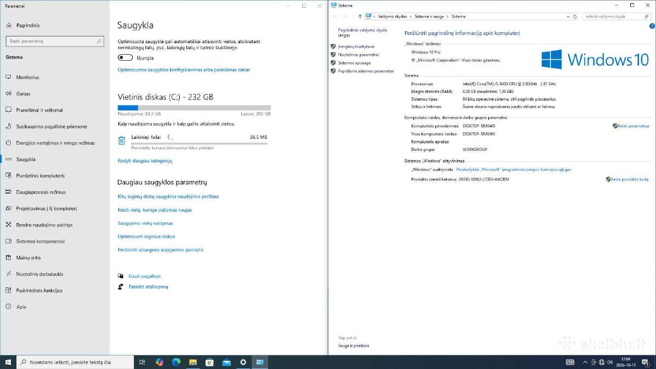Show hidden system tray icons
This screenshot has height=369, width=656.
tap(584, 362)
